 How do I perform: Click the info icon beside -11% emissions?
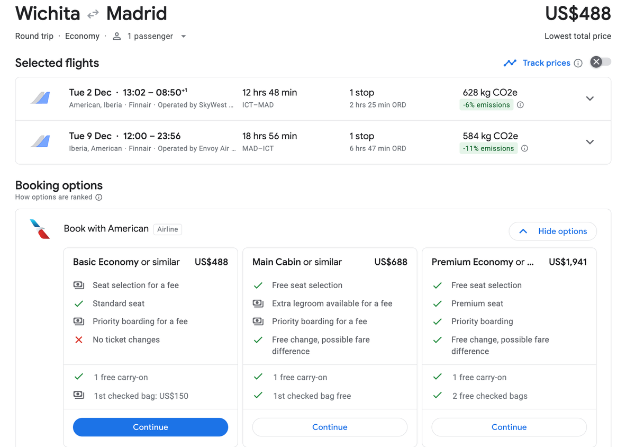pyautogui.click(x=524, y=148)
